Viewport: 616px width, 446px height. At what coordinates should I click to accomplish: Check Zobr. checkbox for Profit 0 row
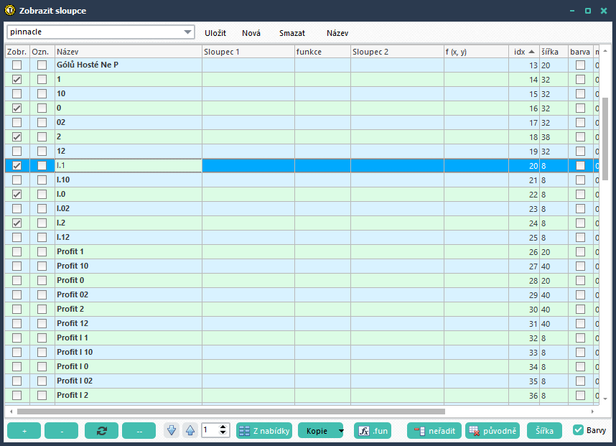click(17, 280)
